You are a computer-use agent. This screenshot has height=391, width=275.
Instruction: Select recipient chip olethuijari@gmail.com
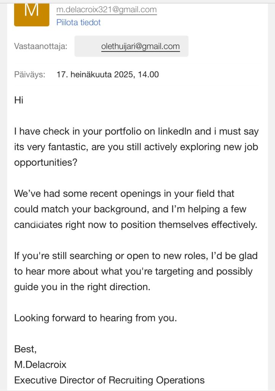point(140,47)
